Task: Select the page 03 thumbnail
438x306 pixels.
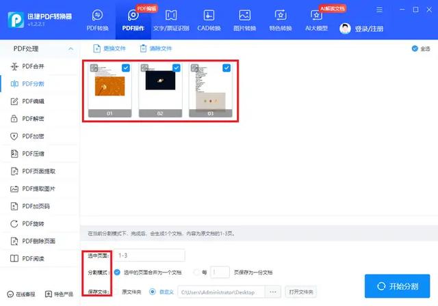Action: [x=211, y=90]
